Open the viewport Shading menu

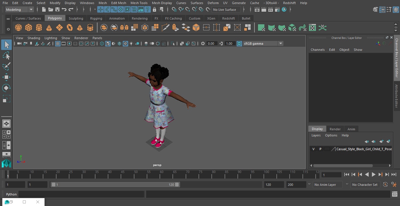34,38
